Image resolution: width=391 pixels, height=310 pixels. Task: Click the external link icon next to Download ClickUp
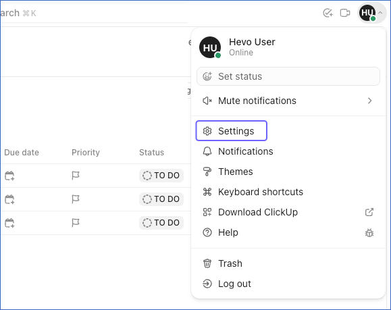[369, 212]
